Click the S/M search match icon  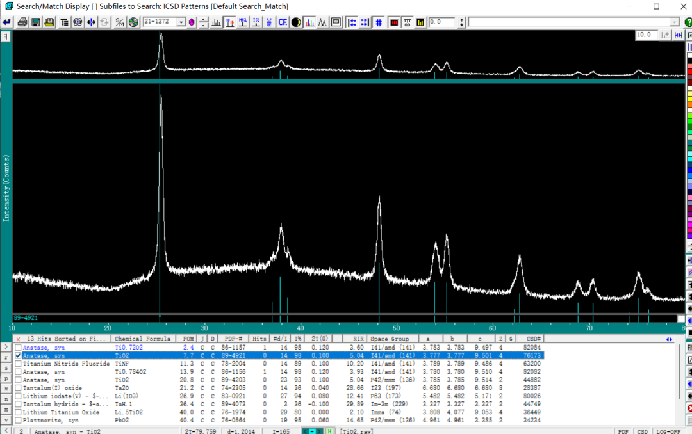(120, 22)
